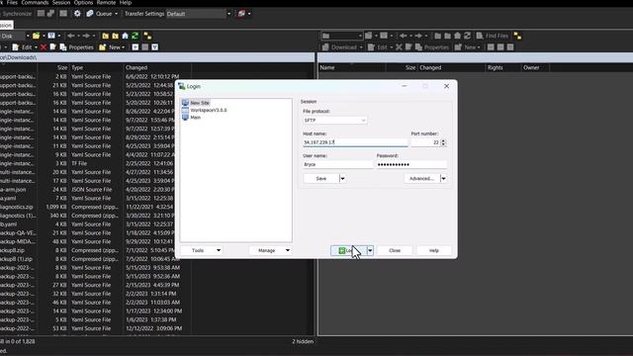Image resolution: width=633 pixels, height=356 pixels.
Task: Select Main saved site
Action: click(x=196, y=118)
